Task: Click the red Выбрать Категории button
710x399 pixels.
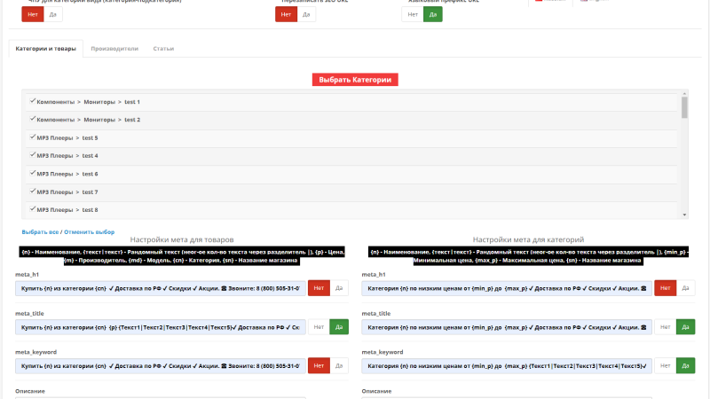Action: 355,80
